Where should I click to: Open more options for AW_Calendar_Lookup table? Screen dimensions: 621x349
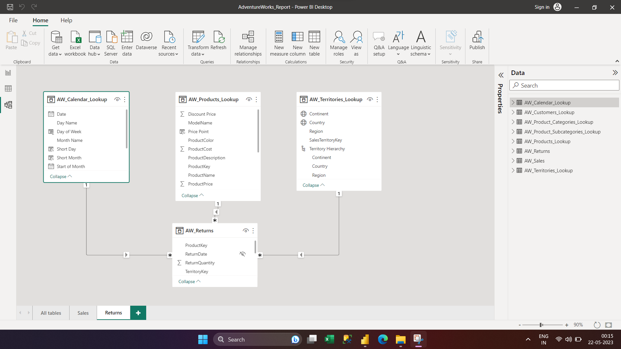[125, 100]
